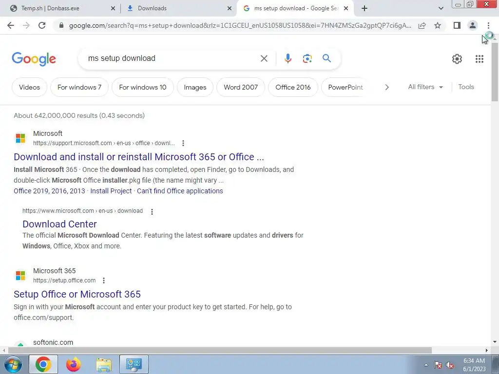Click the Chrome taskbar icon

tap(43, 364)
